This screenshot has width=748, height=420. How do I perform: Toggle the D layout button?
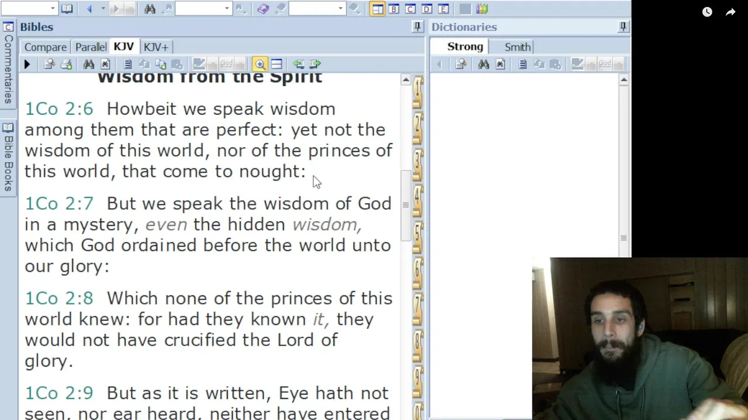tap(427, 9)
